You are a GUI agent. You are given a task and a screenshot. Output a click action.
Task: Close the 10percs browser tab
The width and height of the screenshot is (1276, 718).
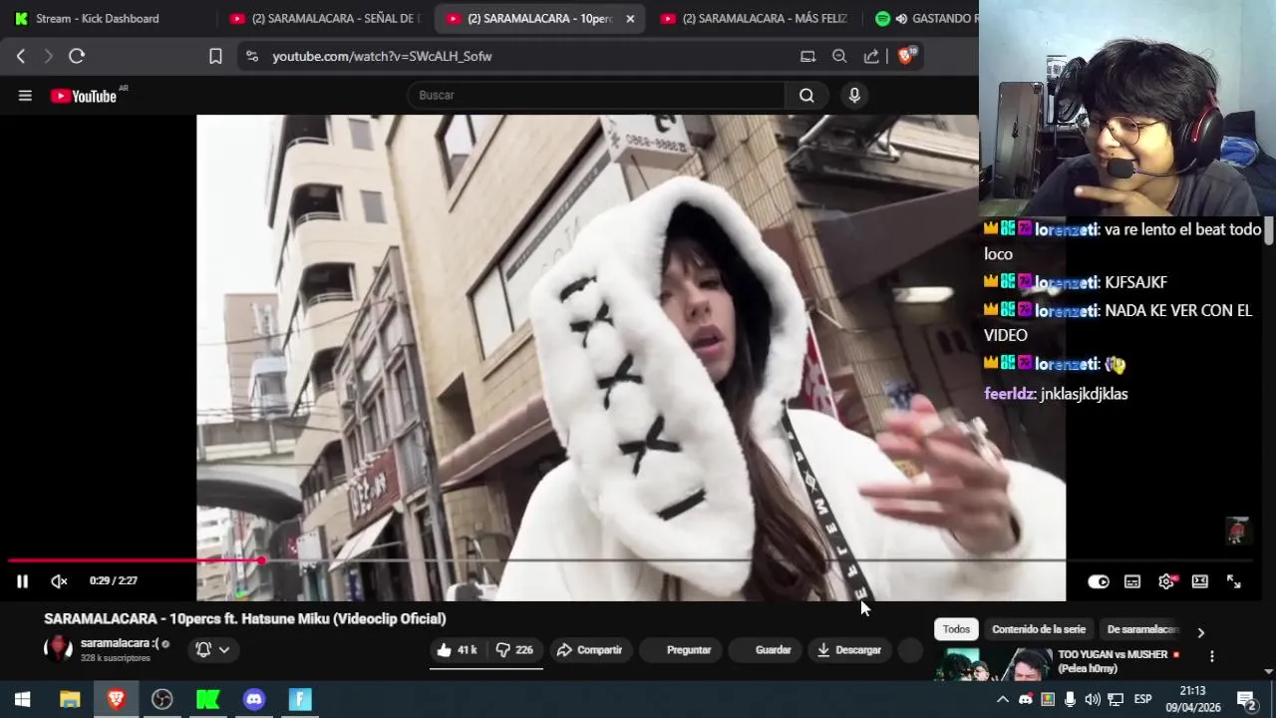[630, 19]
